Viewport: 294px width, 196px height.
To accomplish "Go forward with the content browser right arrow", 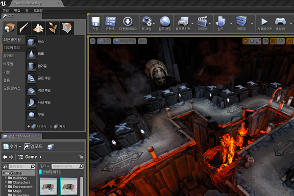I will 11,157.
